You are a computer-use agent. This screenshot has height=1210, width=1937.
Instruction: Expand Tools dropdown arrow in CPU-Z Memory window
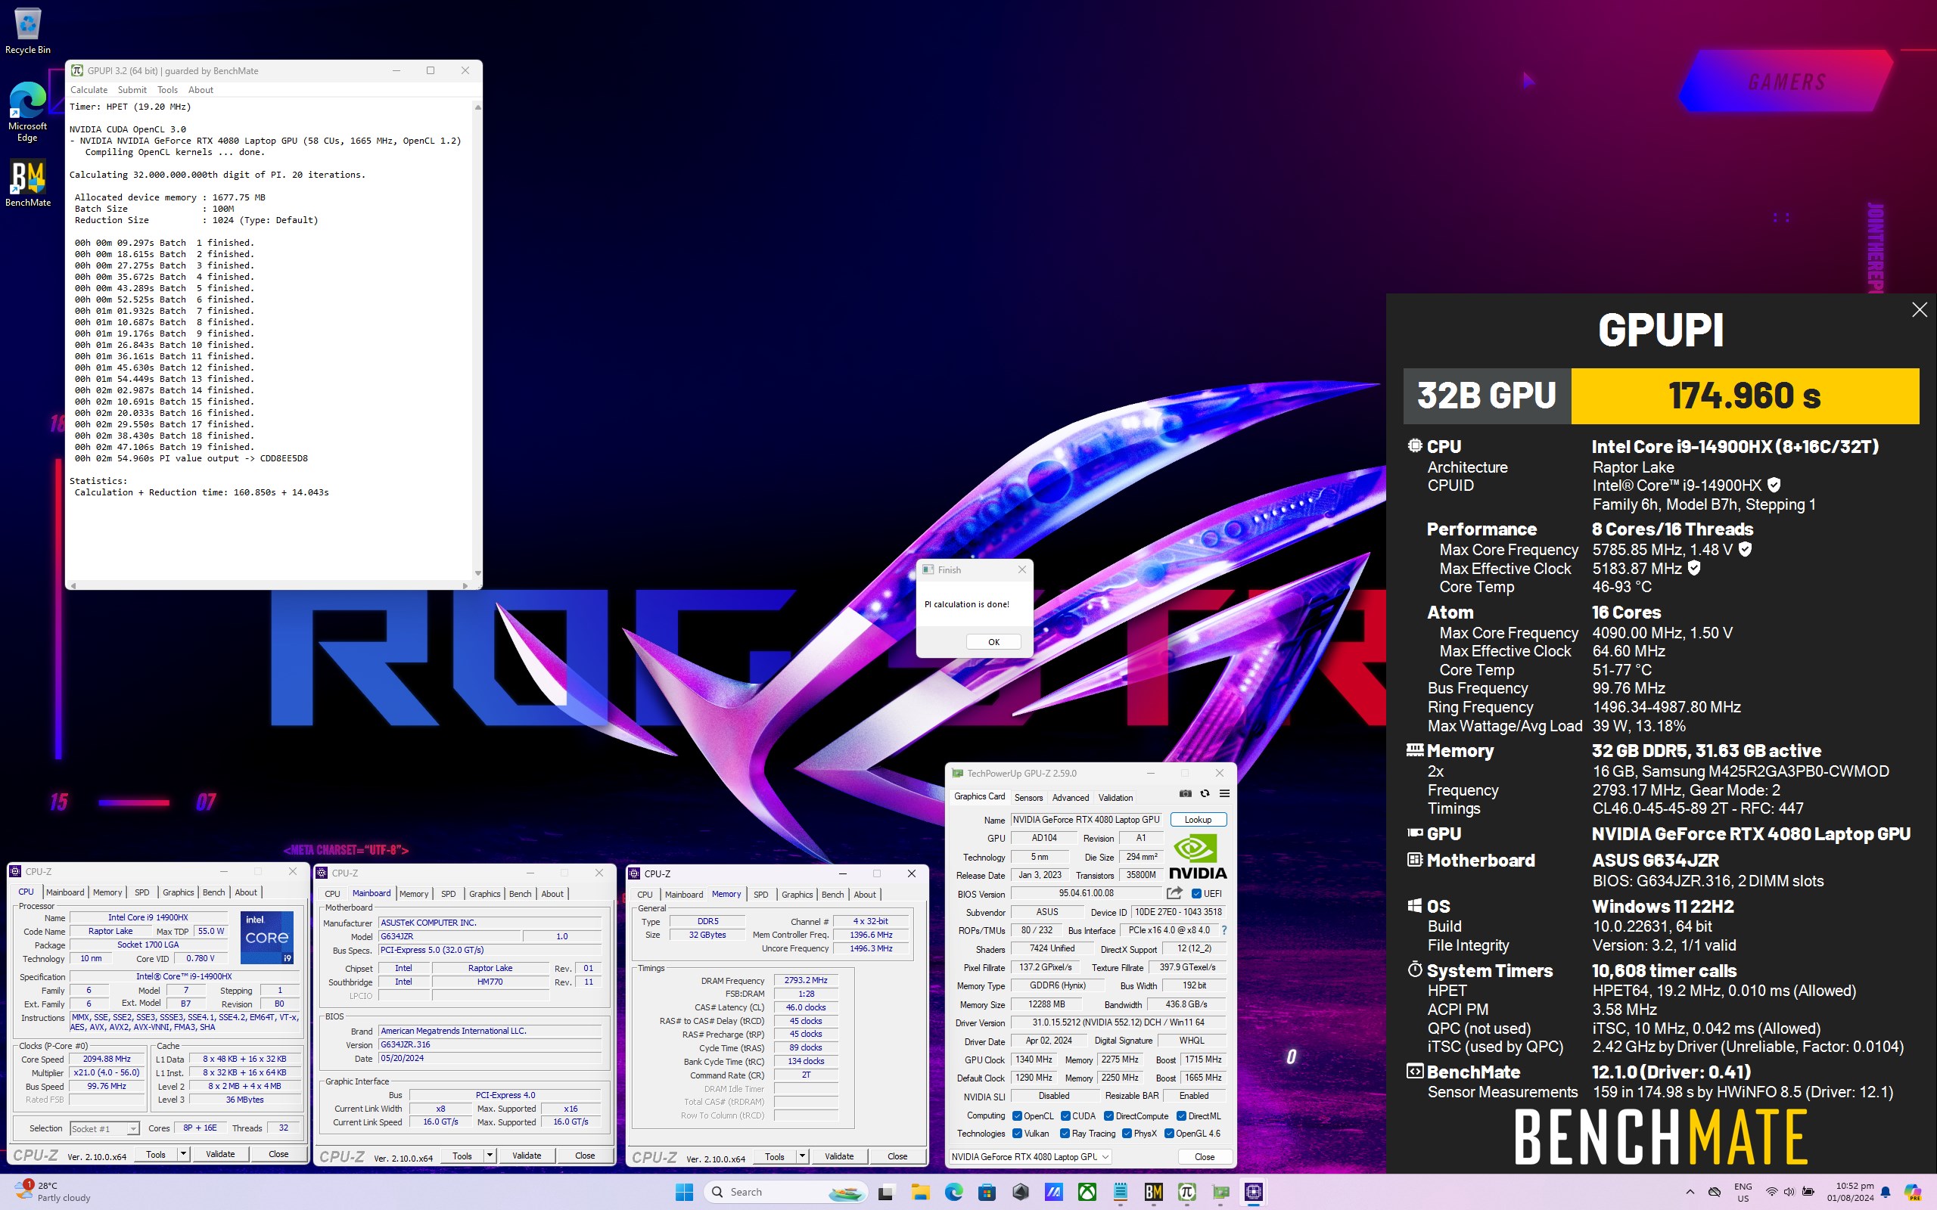point(802,1156)
